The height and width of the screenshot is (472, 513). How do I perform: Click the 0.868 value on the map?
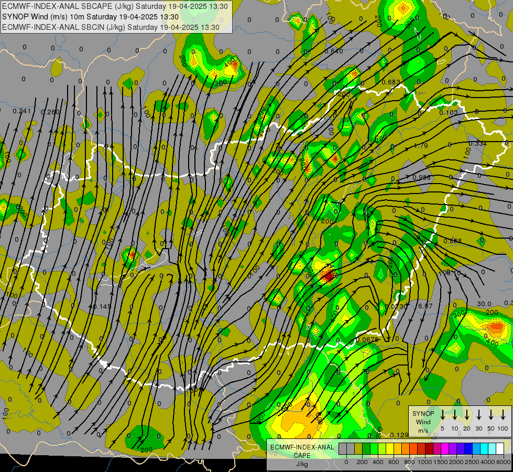[x=452, y=241]
